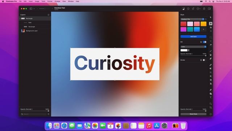This screenshot has height=131, width=232.
Task: Open the Format menu
Action: pos(50,1)
